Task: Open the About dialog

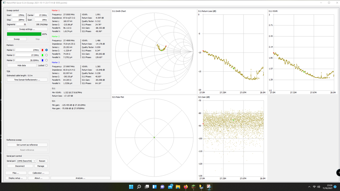Action: tap(39, 178)
